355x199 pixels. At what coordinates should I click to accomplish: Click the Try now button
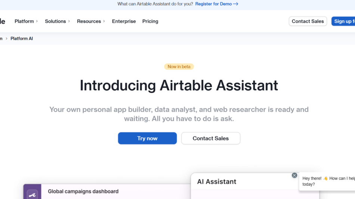[x=147, y=138]
